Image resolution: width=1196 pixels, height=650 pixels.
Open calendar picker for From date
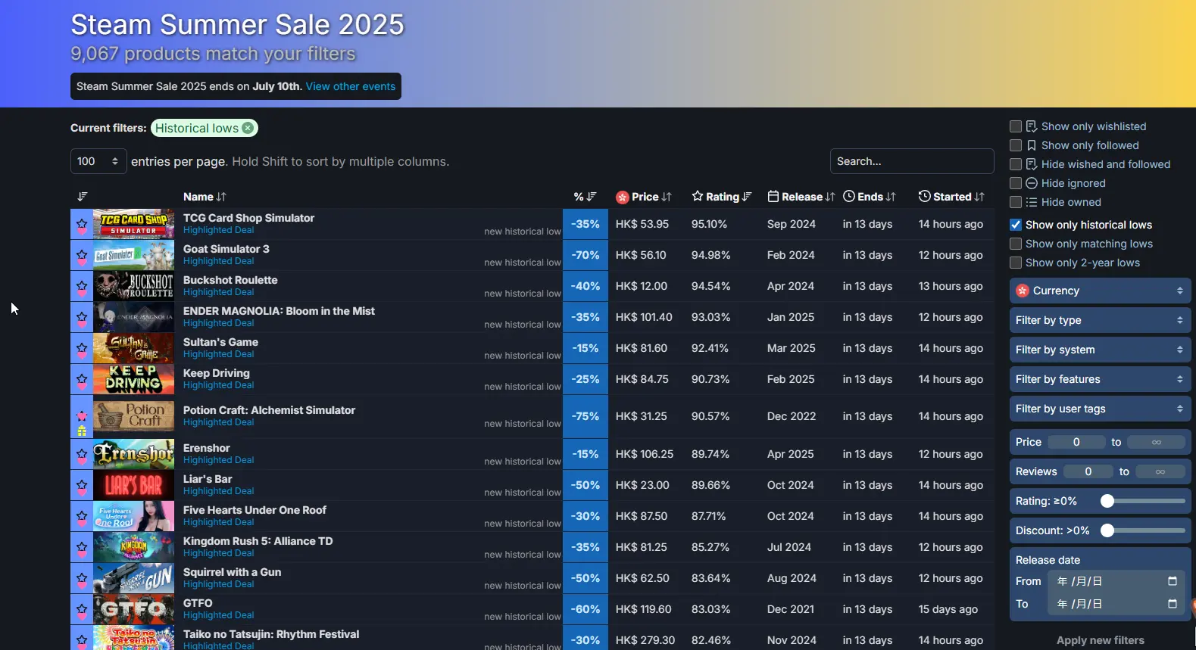coord(1173,581)
